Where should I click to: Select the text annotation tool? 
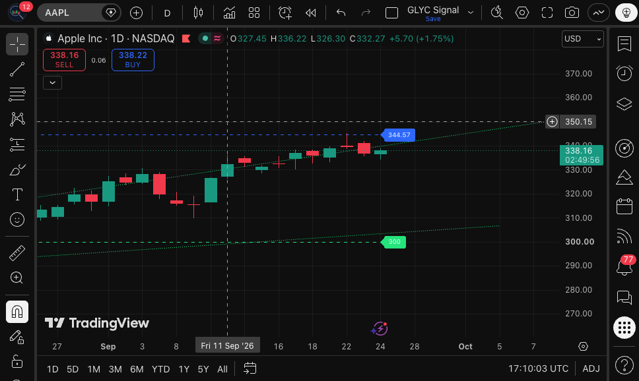(17, 194)
